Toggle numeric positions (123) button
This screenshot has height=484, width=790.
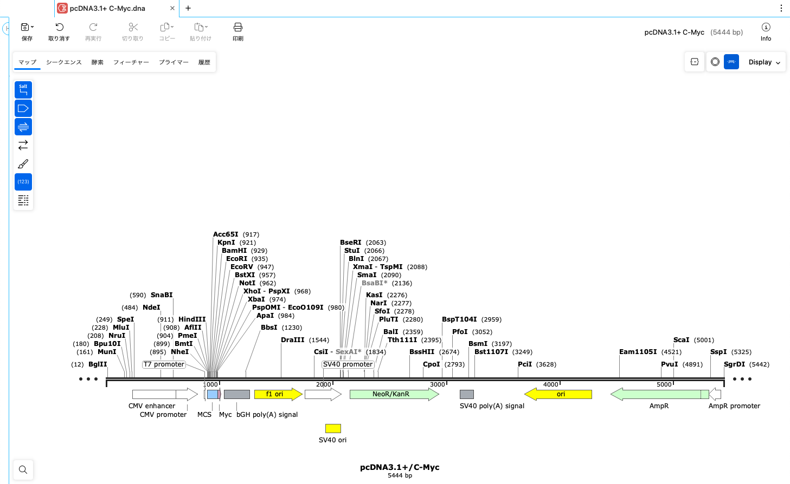23,182
